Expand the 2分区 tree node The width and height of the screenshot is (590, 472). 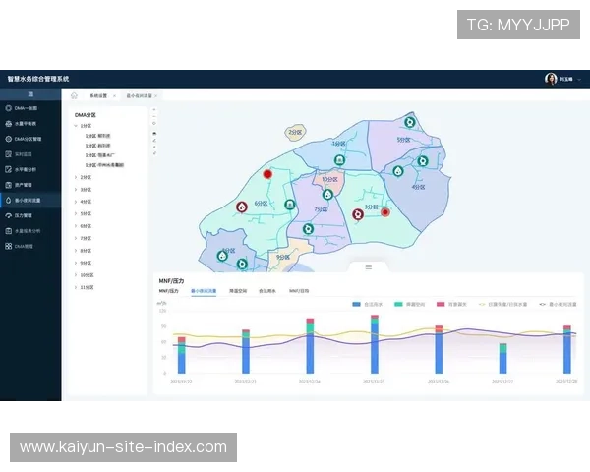[78, 177]
